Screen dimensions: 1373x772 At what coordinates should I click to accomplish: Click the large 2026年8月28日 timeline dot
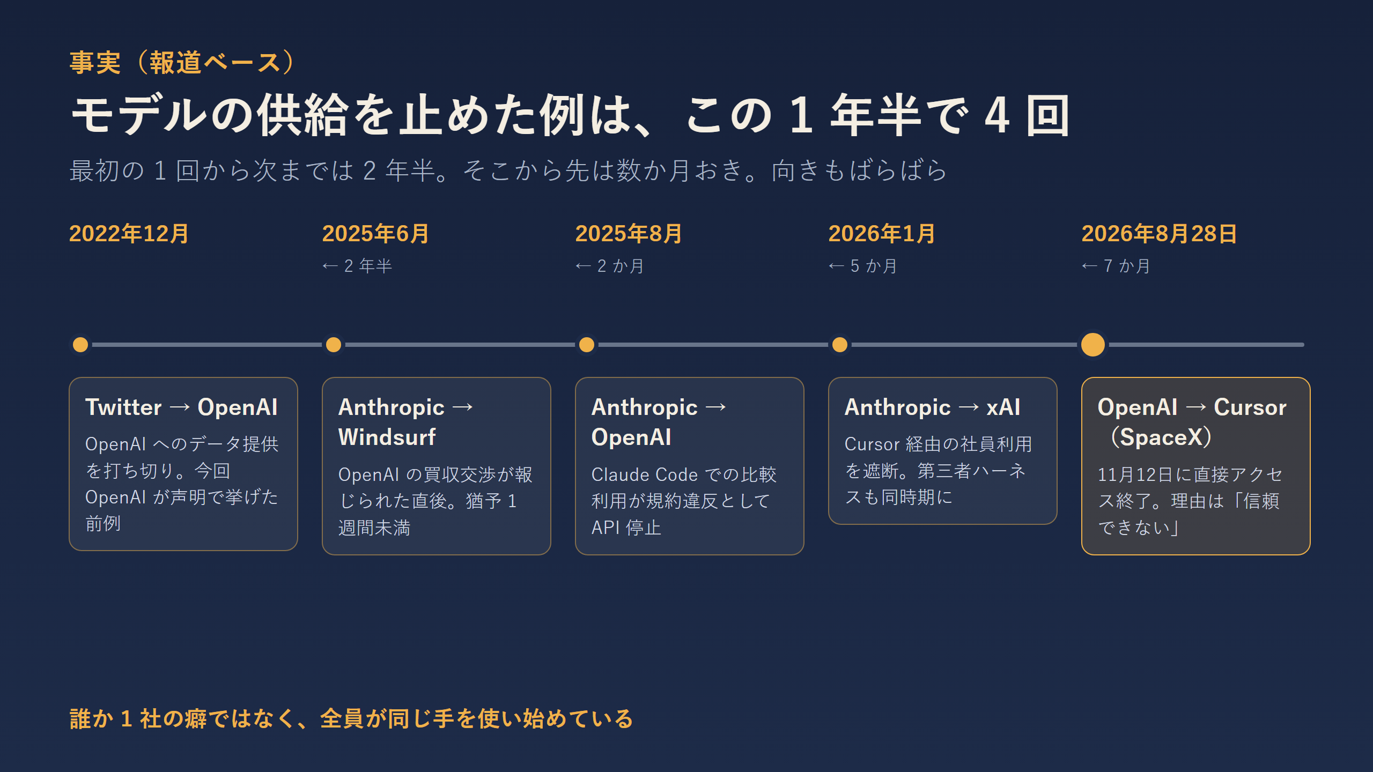click(1093, 345)
